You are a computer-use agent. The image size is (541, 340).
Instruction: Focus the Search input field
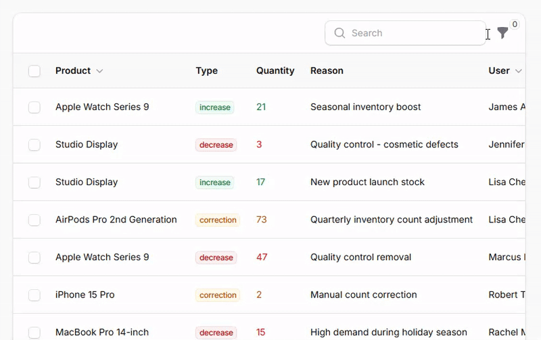pyautogui.click(x=405, y=33)
